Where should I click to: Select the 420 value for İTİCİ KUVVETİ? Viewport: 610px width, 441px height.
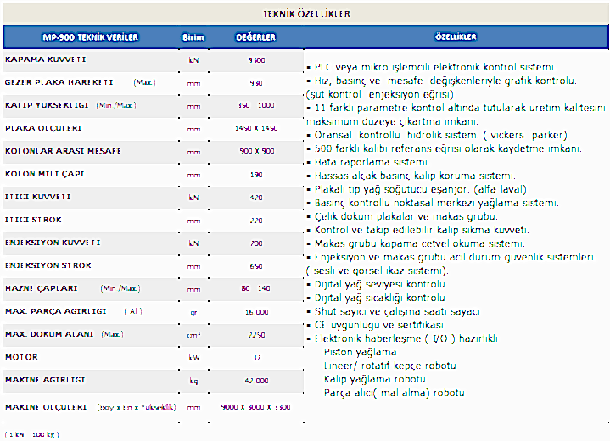pos(256,197)
